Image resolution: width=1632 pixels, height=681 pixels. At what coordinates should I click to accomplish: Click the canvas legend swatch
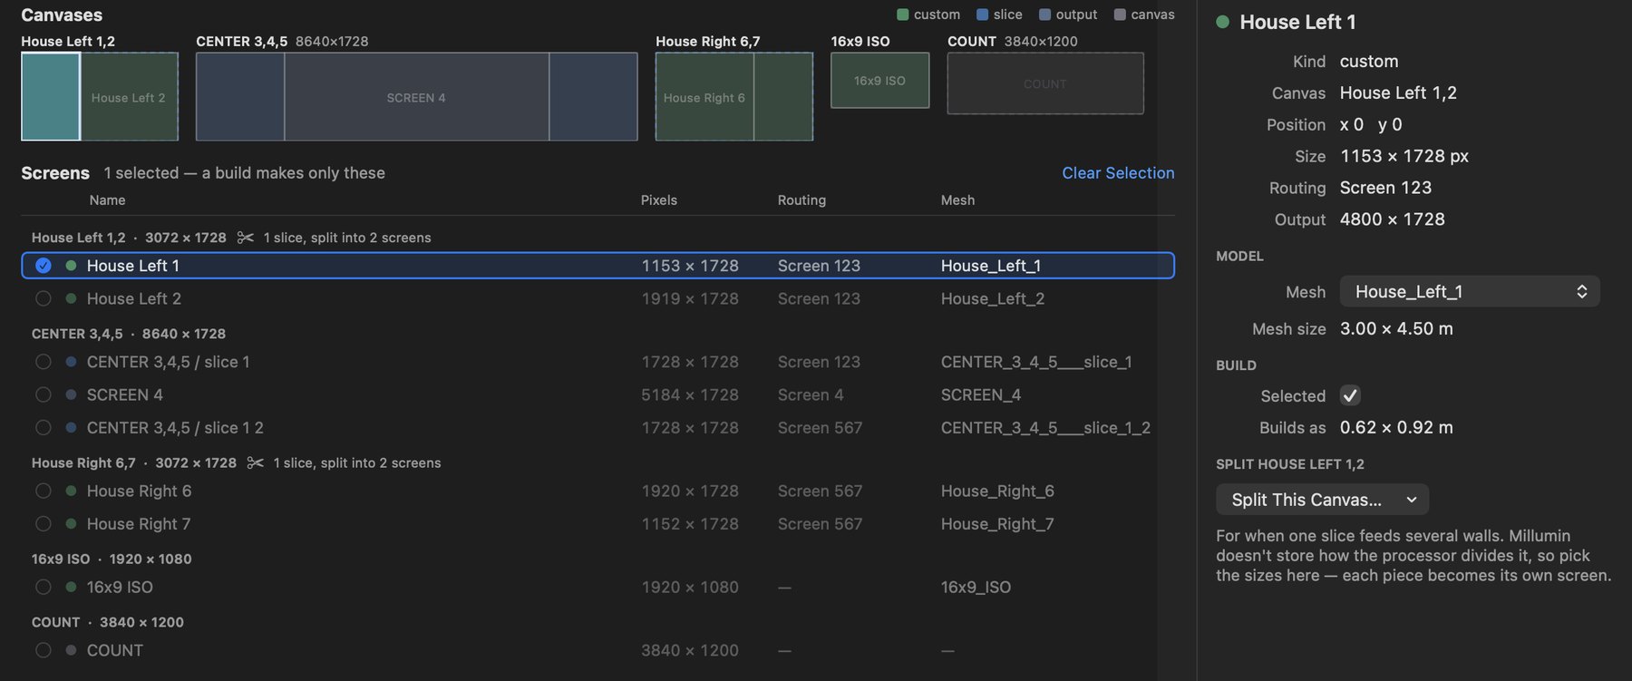(1120, 15)
